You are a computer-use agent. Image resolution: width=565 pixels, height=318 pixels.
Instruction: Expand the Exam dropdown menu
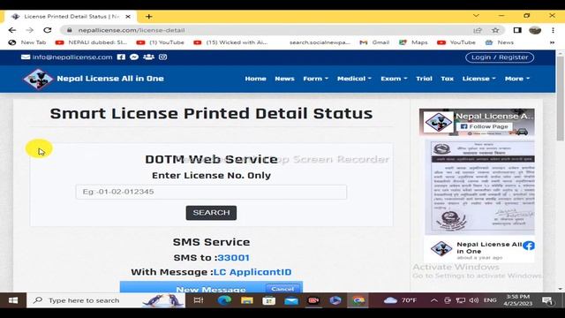pyautogui.click(x=394, y=79)
